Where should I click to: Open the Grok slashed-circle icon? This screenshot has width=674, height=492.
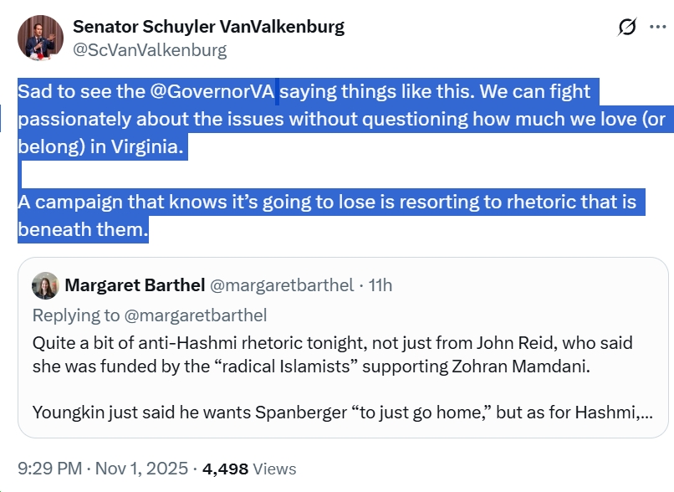point(627,28)
